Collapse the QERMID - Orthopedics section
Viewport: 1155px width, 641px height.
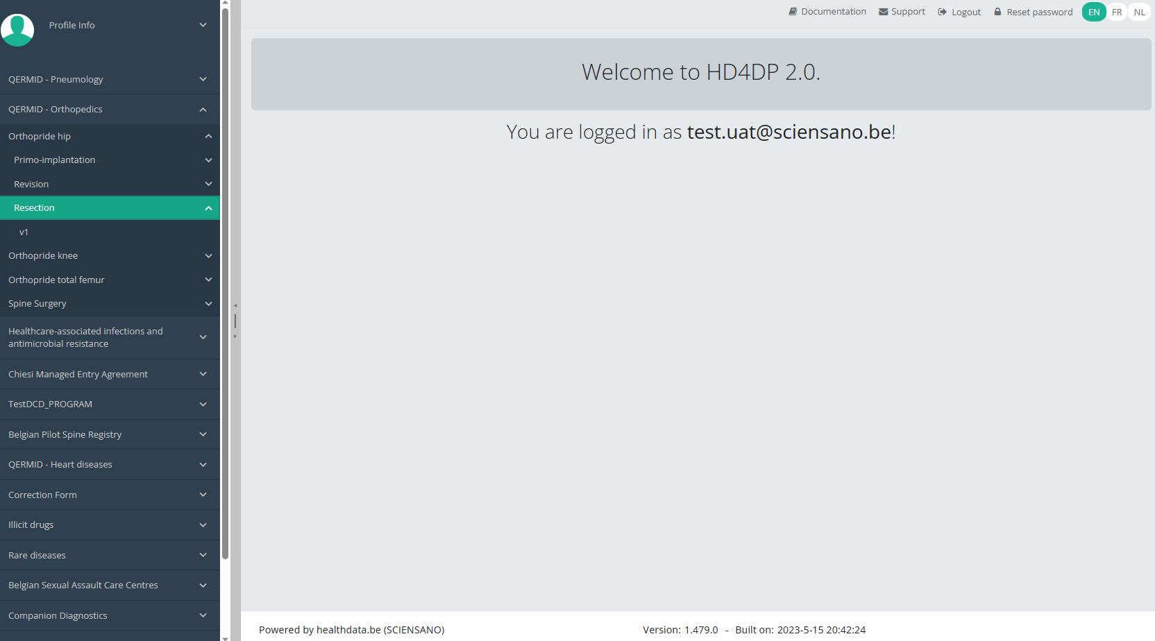pos(110,110)
